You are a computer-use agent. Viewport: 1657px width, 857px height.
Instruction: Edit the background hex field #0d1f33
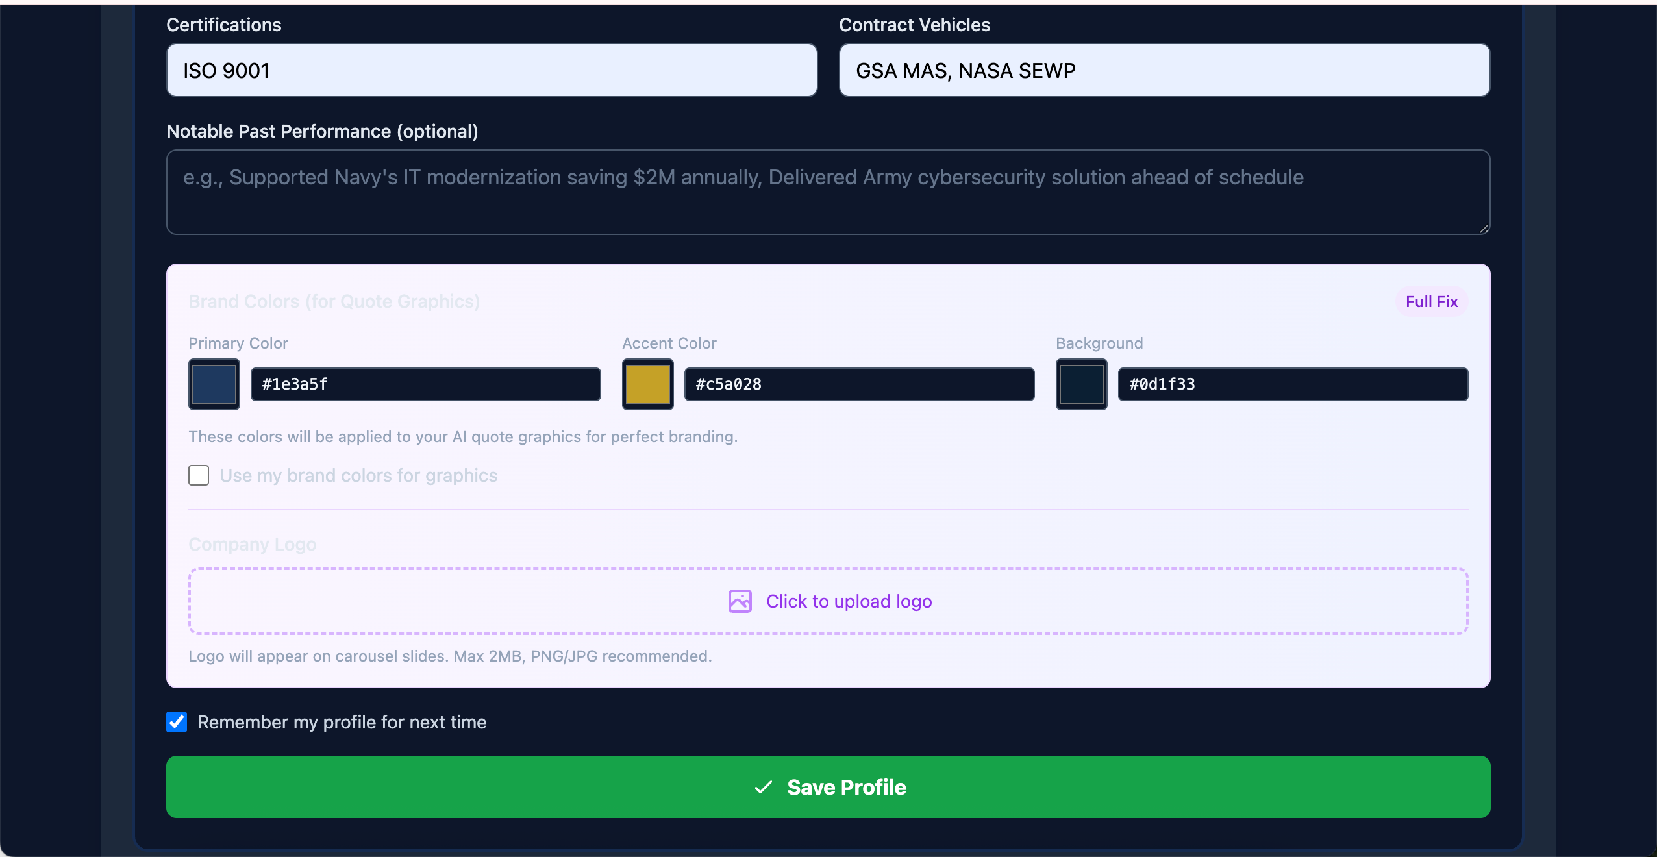[1292, 384]
